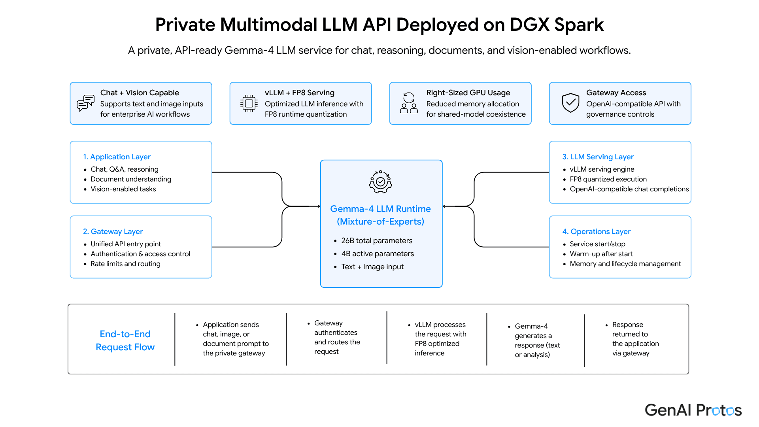
Task: Click the subtitle about API-ready Gemma-4 service
Action: tap(379, 50)
